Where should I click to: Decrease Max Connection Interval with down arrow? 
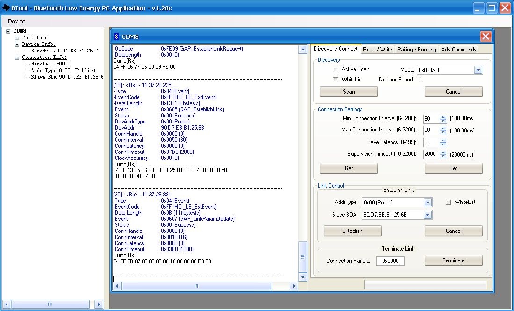coord(443,132)
